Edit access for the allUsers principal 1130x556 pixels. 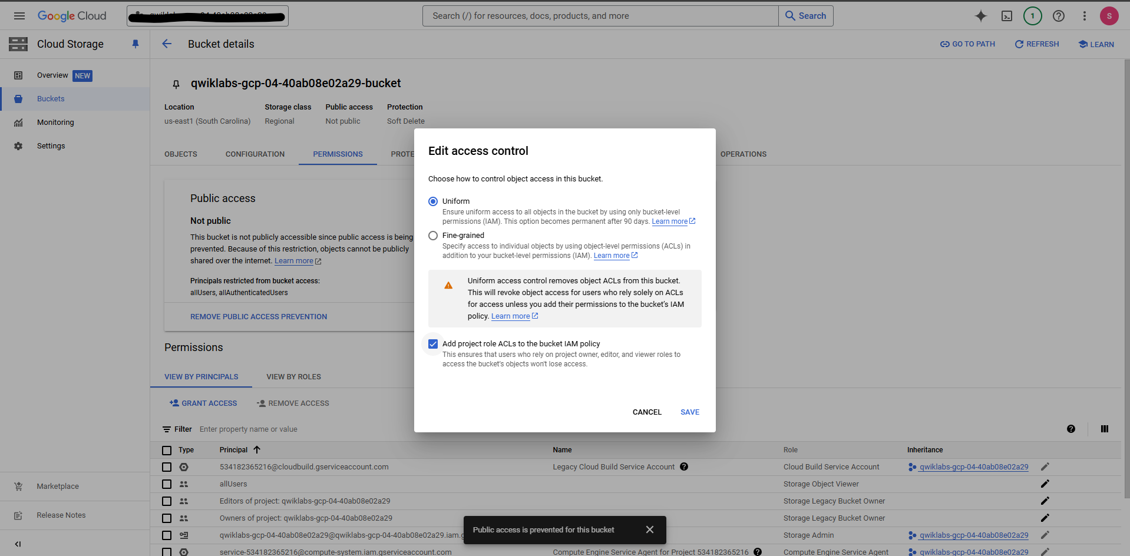coord(1045,484)
